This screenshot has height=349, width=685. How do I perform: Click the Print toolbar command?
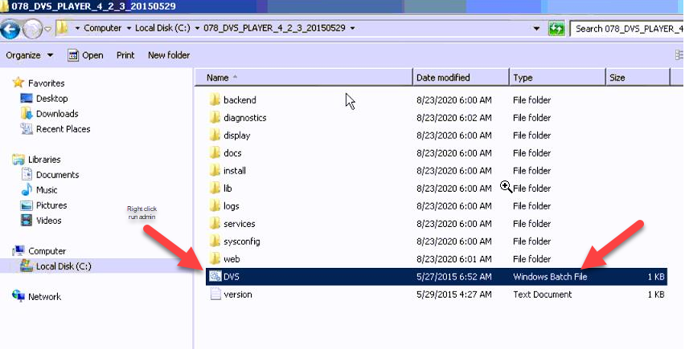click(125, 55)
